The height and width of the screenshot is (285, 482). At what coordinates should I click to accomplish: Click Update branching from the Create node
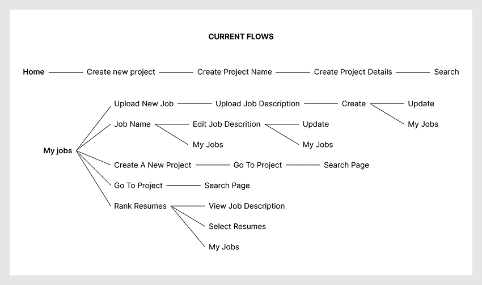coord(421,103)
